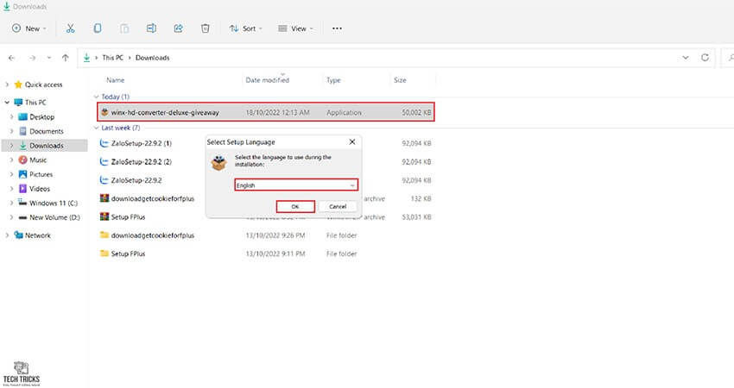The image size is (734, 388).
Task: Collapse the Today group
Action: [x=97, y=97]
